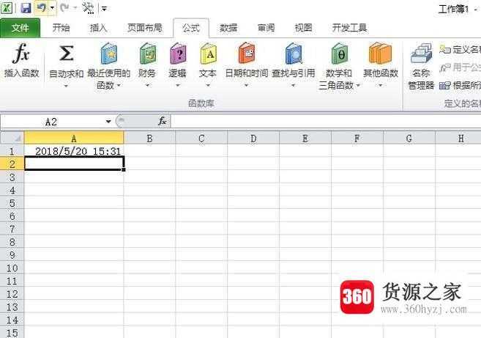Click the 自动求和 (AutoSum) sigma icon
Screen dimensions: 481x338
click(67, 54)
